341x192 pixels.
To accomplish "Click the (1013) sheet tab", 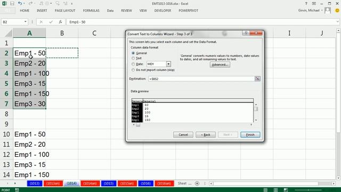I will 35,183.
